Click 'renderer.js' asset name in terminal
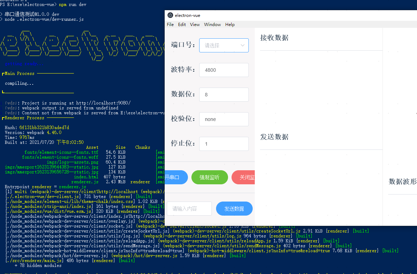The image size is (417, 274). (85, 182)
